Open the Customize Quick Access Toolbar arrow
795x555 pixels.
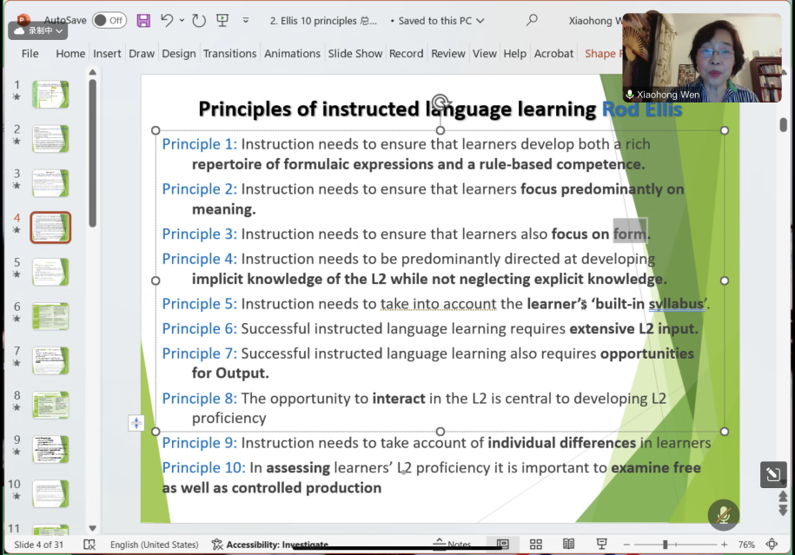pyautogui.click(x=245, y=20)
